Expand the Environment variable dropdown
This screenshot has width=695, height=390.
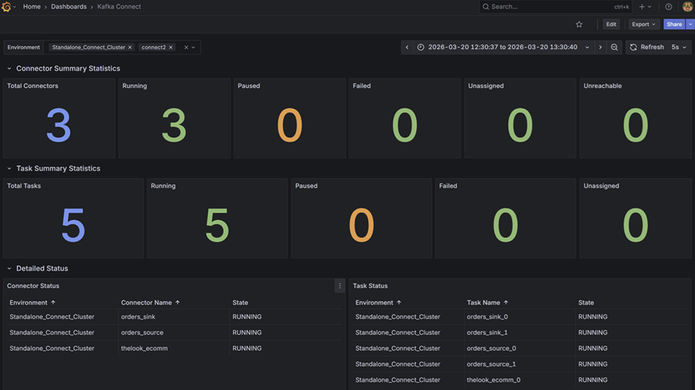pyautogui.click(x=194, y=47)
